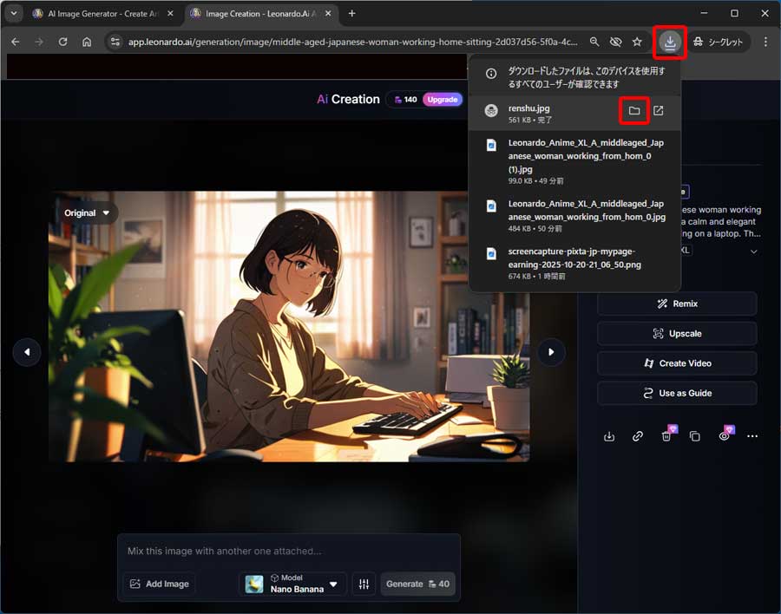The image size is (781, 614).
Task: Click the download image icon under Use as Guide
Action: click(609, 436)
